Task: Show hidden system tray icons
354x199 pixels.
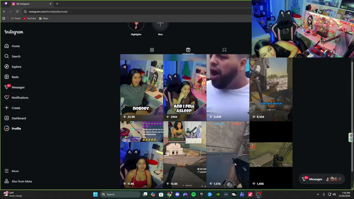Action: 318,194
